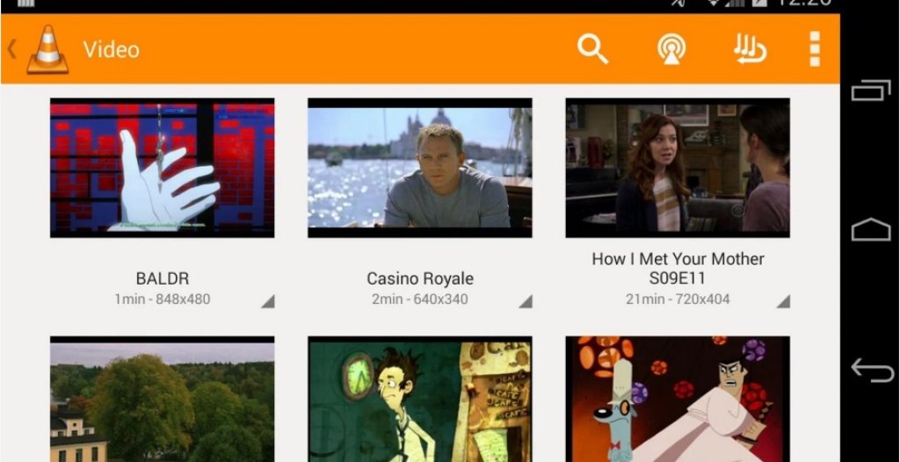This screenshot has height=462, width=900.
Task: Open the three-dot overflow menu
Action: [x=815, y=49]
